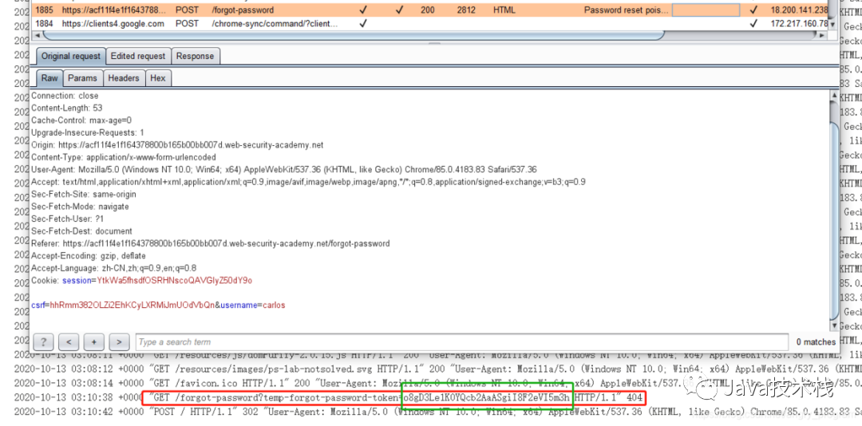The image size is (862, 426).
Task: Click the /chrome-sync/command URL cell
Action: point(275,24)
